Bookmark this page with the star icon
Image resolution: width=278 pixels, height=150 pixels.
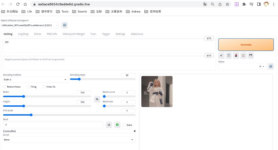coord(227,4)
